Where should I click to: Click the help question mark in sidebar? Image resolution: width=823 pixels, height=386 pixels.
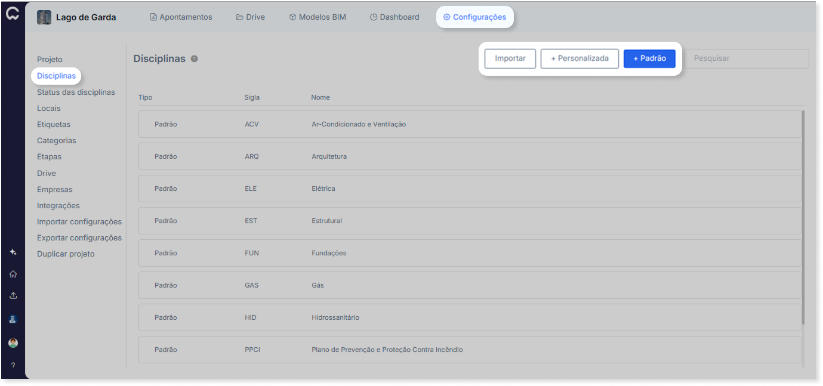13,365
